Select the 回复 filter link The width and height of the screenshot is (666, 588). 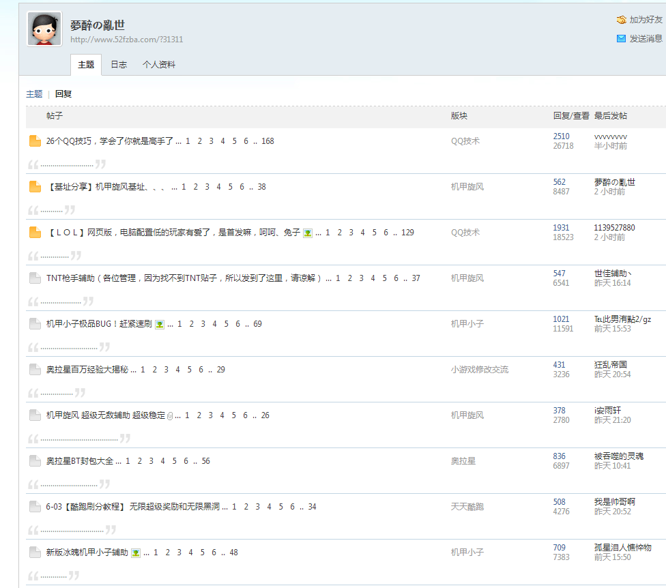(x=63, y=94)
